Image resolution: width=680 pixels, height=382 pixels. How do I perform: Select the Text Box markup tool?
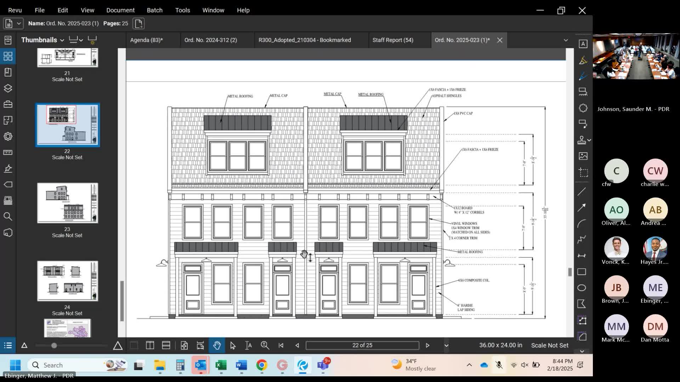583,43
